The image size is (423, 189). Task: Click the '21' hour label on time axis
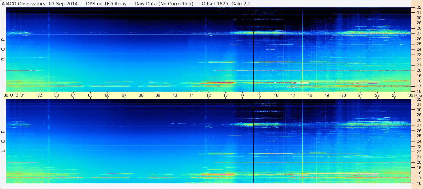click(x=361, y=96)
